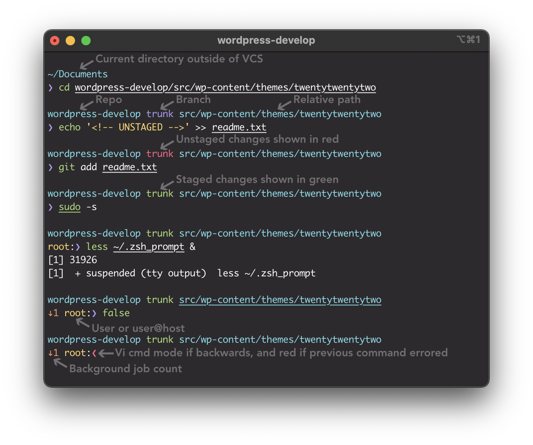533x445 pixels.
Task: Click the ↓1 background job indicator on last prompt line
Action: (x=53, y=353)
